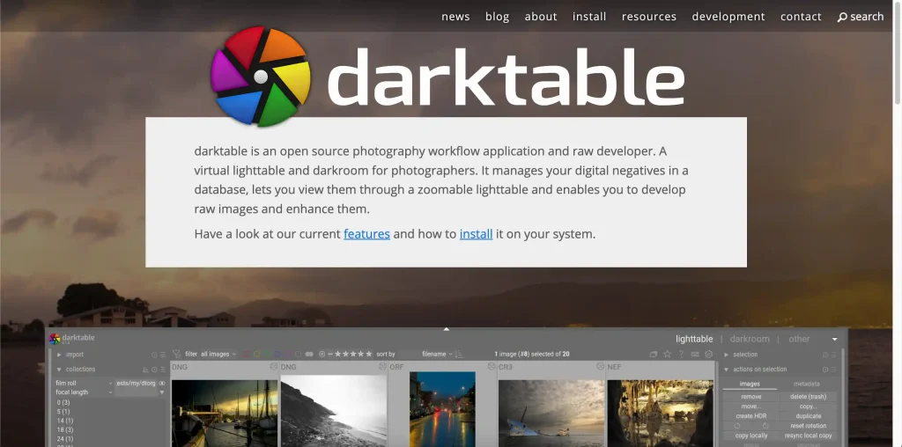Select focal length entry 18 (3)
The image size is (902, 447).
click(65, 429)
